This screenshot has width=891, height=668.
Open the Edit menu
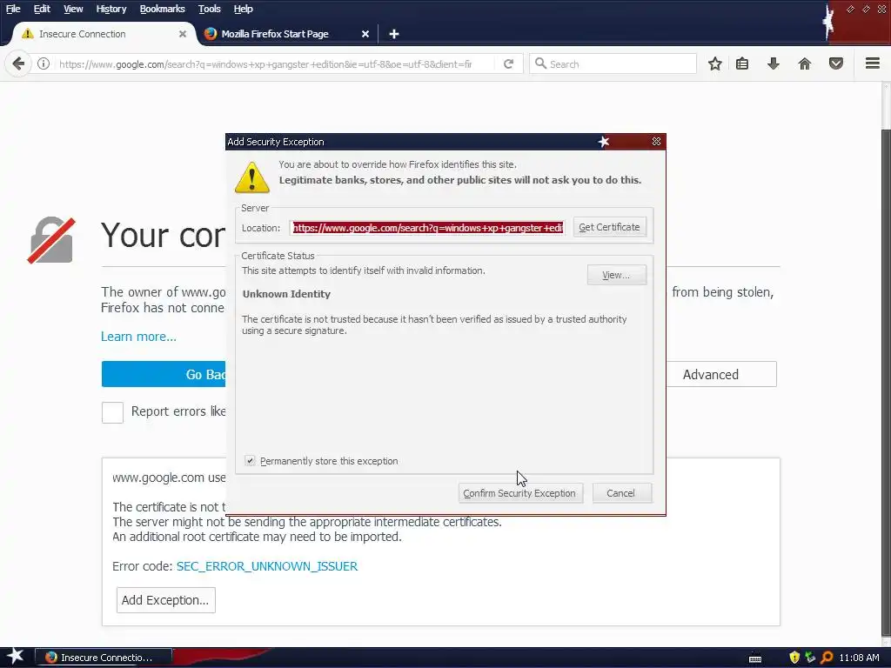tap(42, 9)
